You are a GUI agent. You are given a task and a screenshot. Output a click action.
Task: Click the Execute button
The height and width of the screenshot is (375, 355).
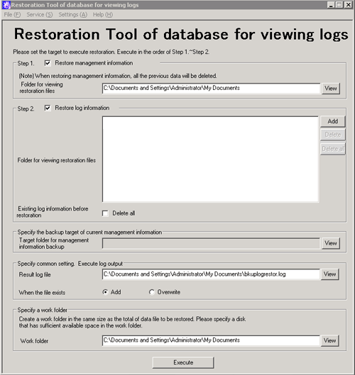pos(183,362)
